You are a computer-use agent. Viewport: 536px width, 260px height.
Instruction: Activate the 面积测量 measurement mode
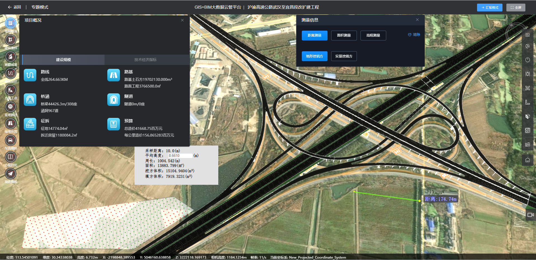click(x=344, y=35)
